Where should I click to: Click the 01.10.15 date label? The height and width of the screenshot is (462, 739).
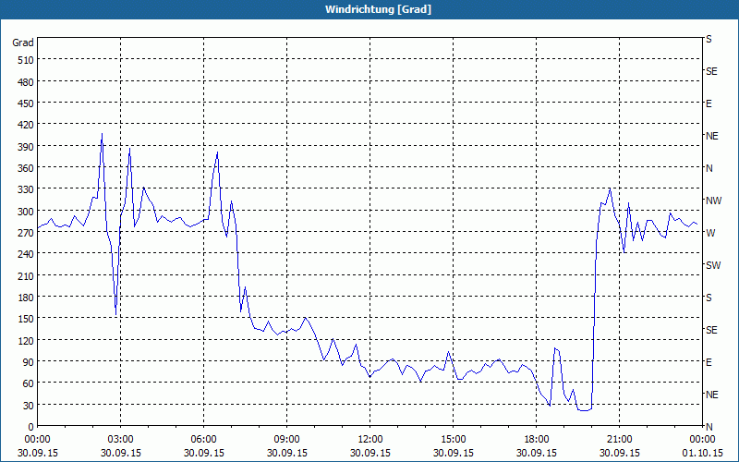pyautogui.click(x=702, y=453)
